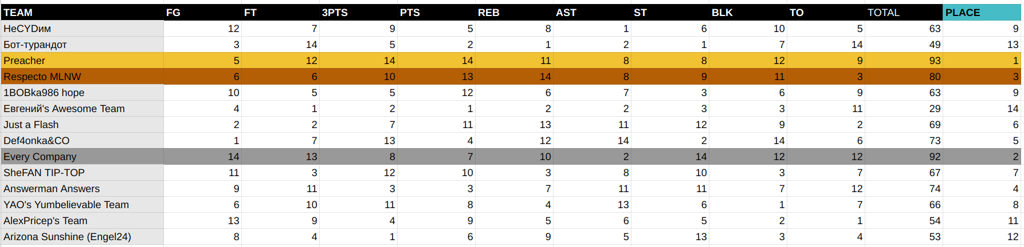The width and height of the screenshot is (1024, 247).
Task: Click the TOTAL column header
Action: [904, 13]
